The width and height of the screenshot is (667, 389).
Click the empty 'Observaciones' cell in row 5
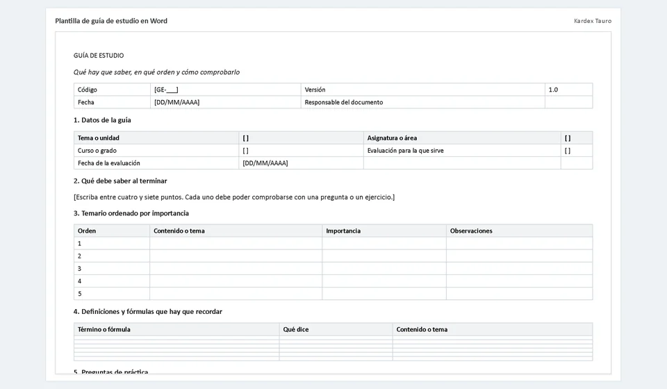(x=520, y=293)
